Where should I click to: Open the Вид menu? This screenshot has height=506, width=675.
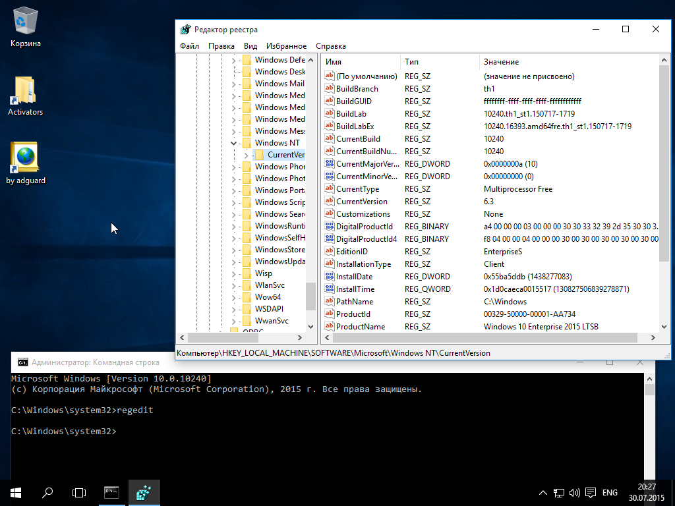[250, 46]
